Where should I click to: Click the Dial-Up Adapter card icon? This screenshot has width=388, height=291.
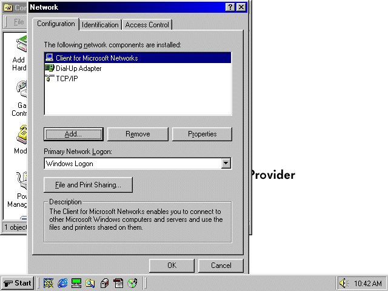[50, 68]
